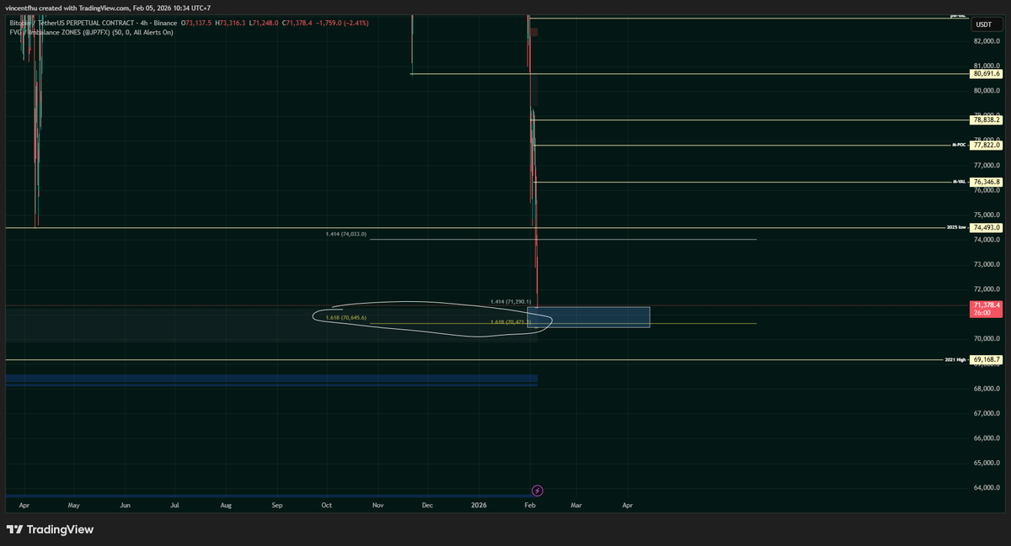Click the 80,691.6 price label
Screen dimensions: 1011x546
[986, 74]
